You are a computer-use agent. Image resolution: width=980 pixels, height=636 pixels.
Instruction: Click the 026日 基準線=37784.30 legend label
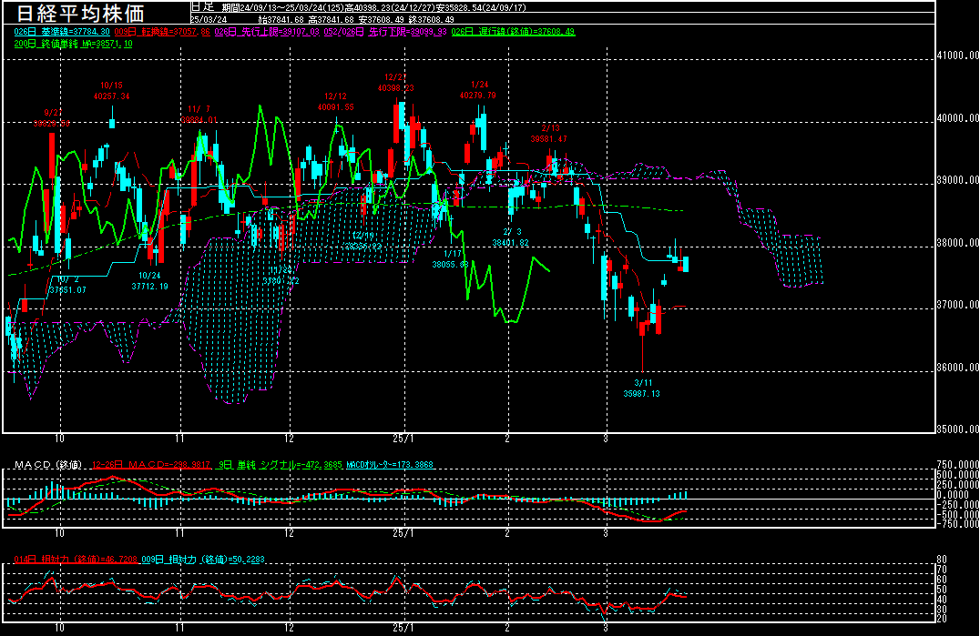(62, 32)
